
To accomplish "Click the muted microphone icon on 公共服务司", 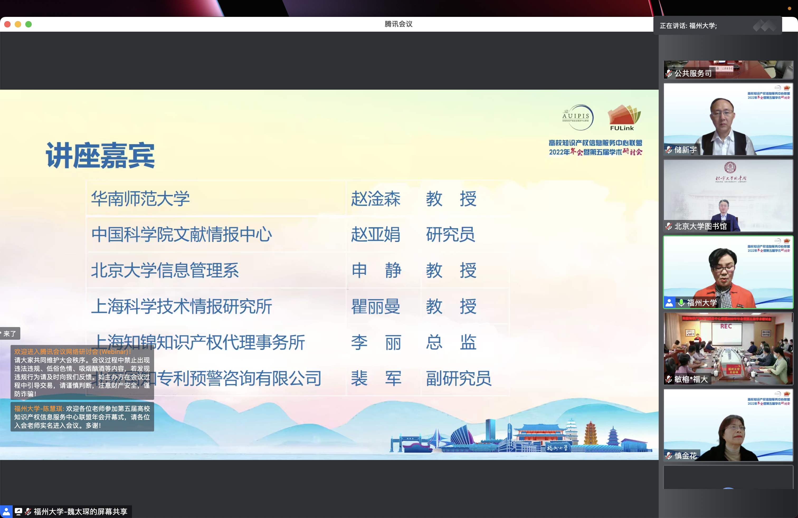I will click(669, 73).
